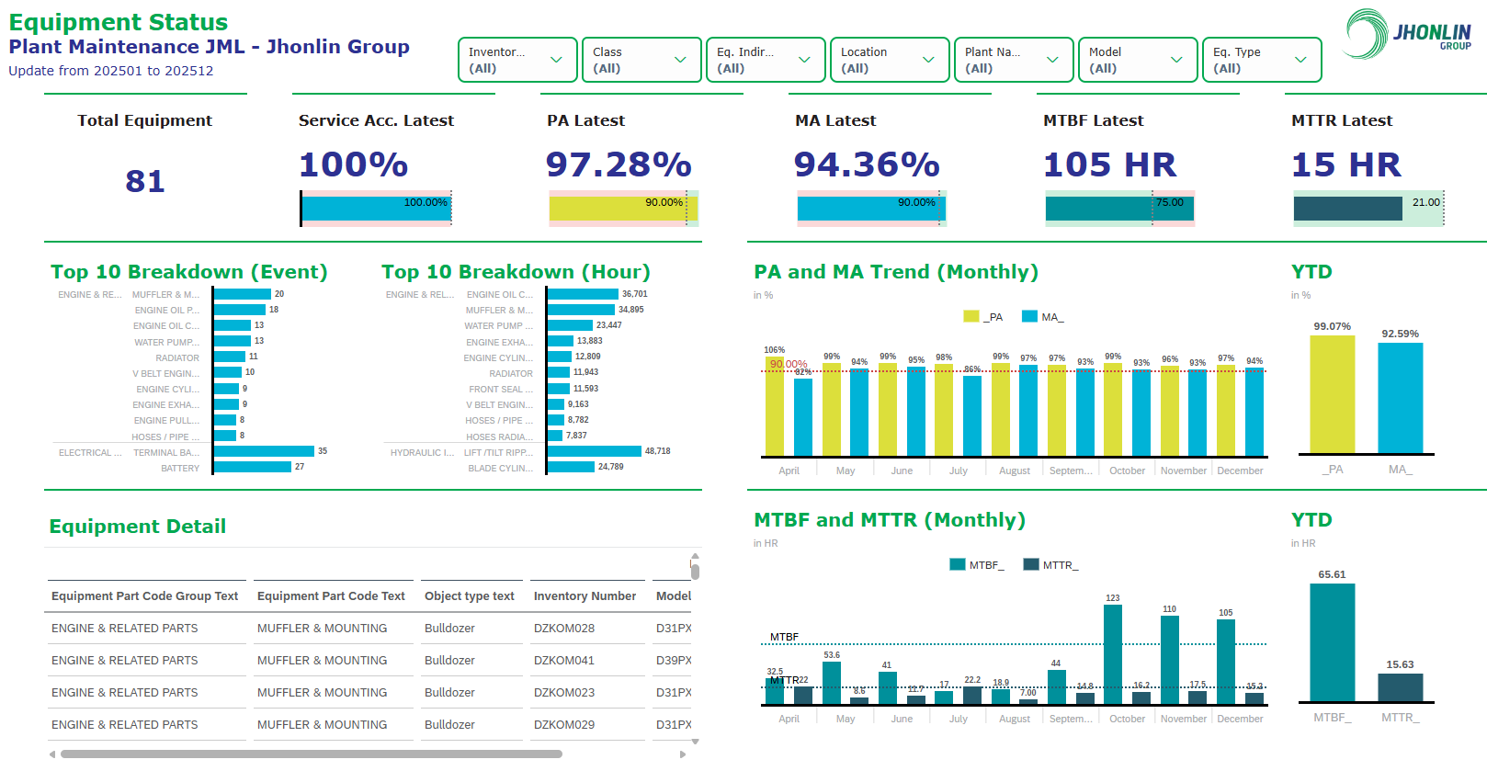Click the MTBF_ legend swatch

click(958, 564)
